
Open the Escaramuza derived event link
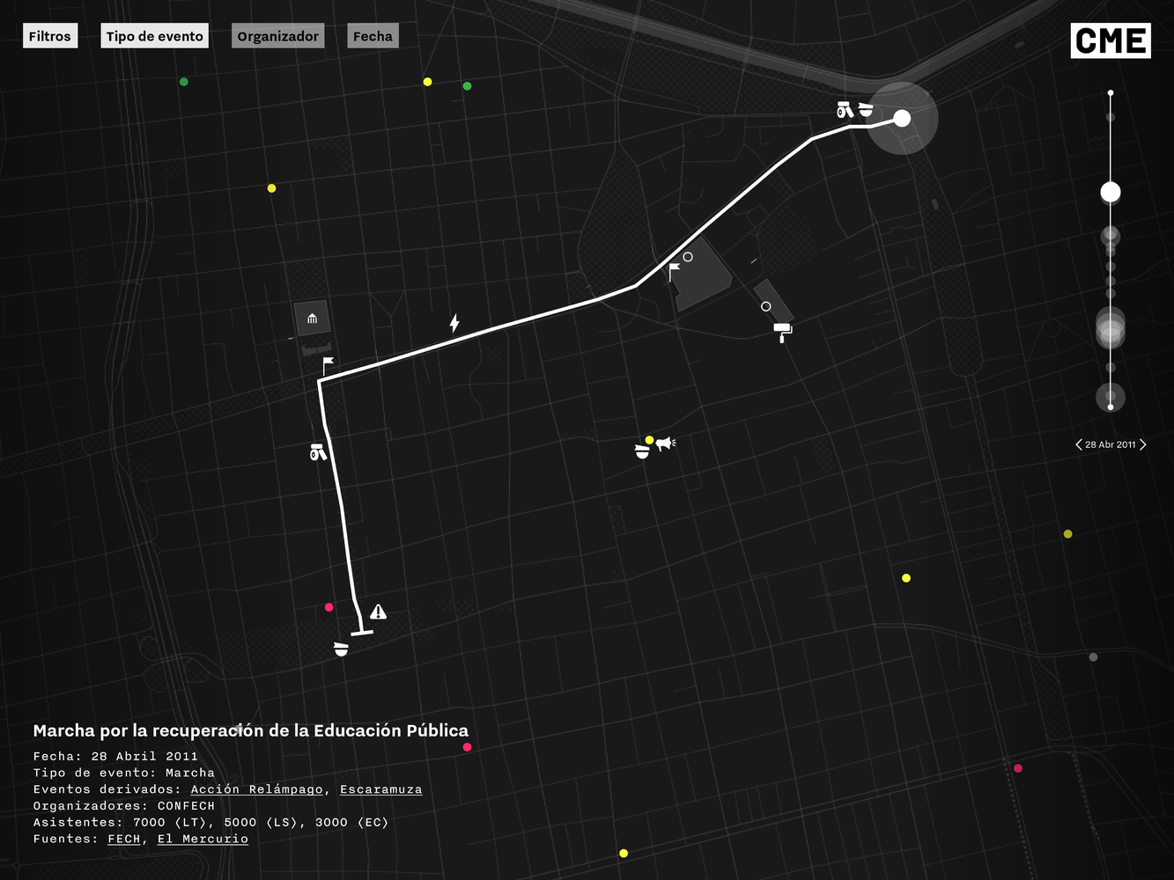380,789
